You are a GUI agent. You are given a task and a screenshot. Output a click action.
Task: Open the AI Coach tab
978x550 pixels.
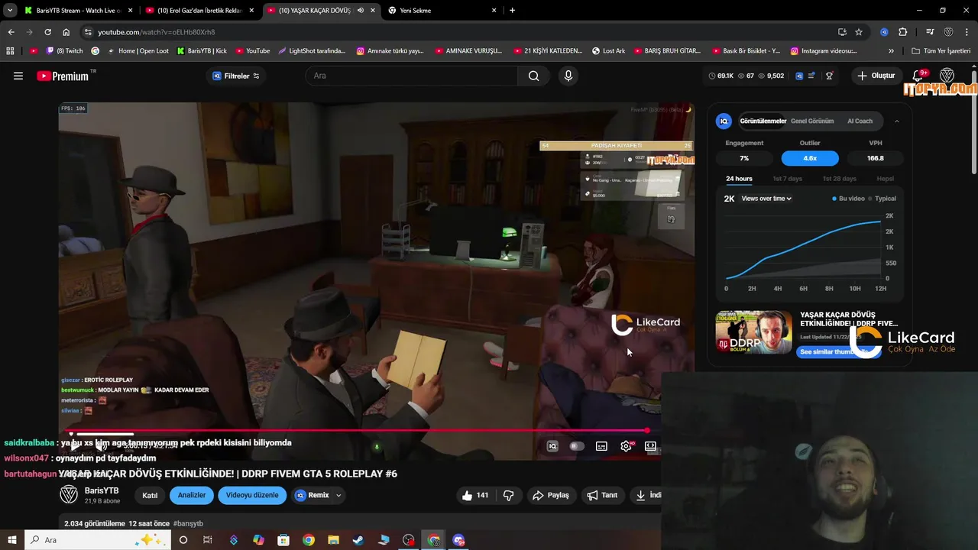[x=860, y=121]
